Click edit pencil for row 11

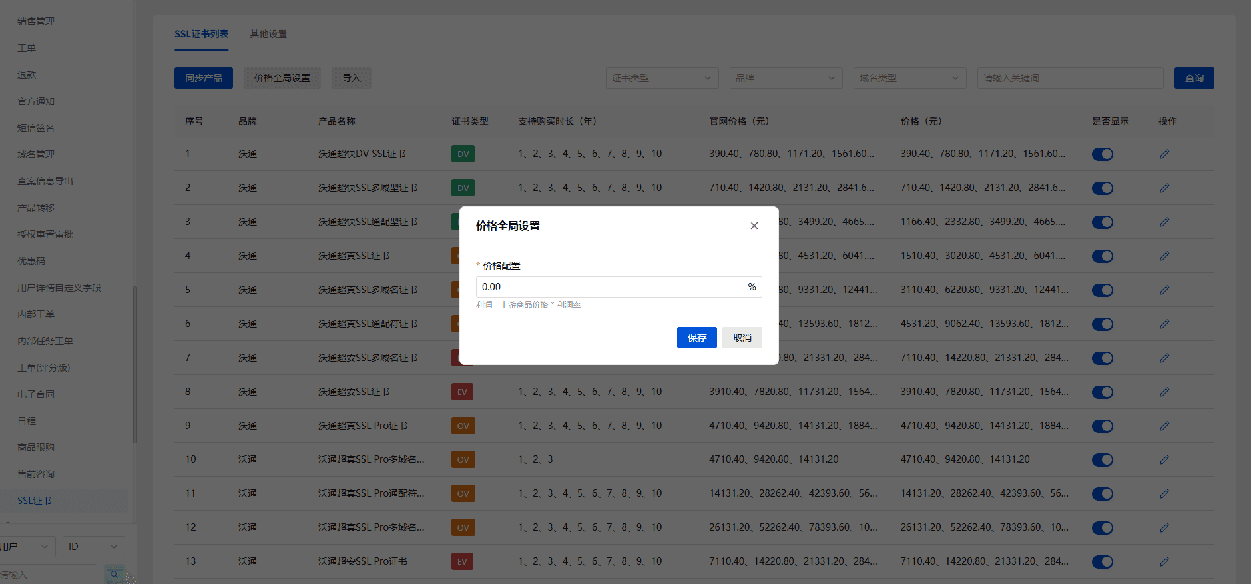[1164, 494]
